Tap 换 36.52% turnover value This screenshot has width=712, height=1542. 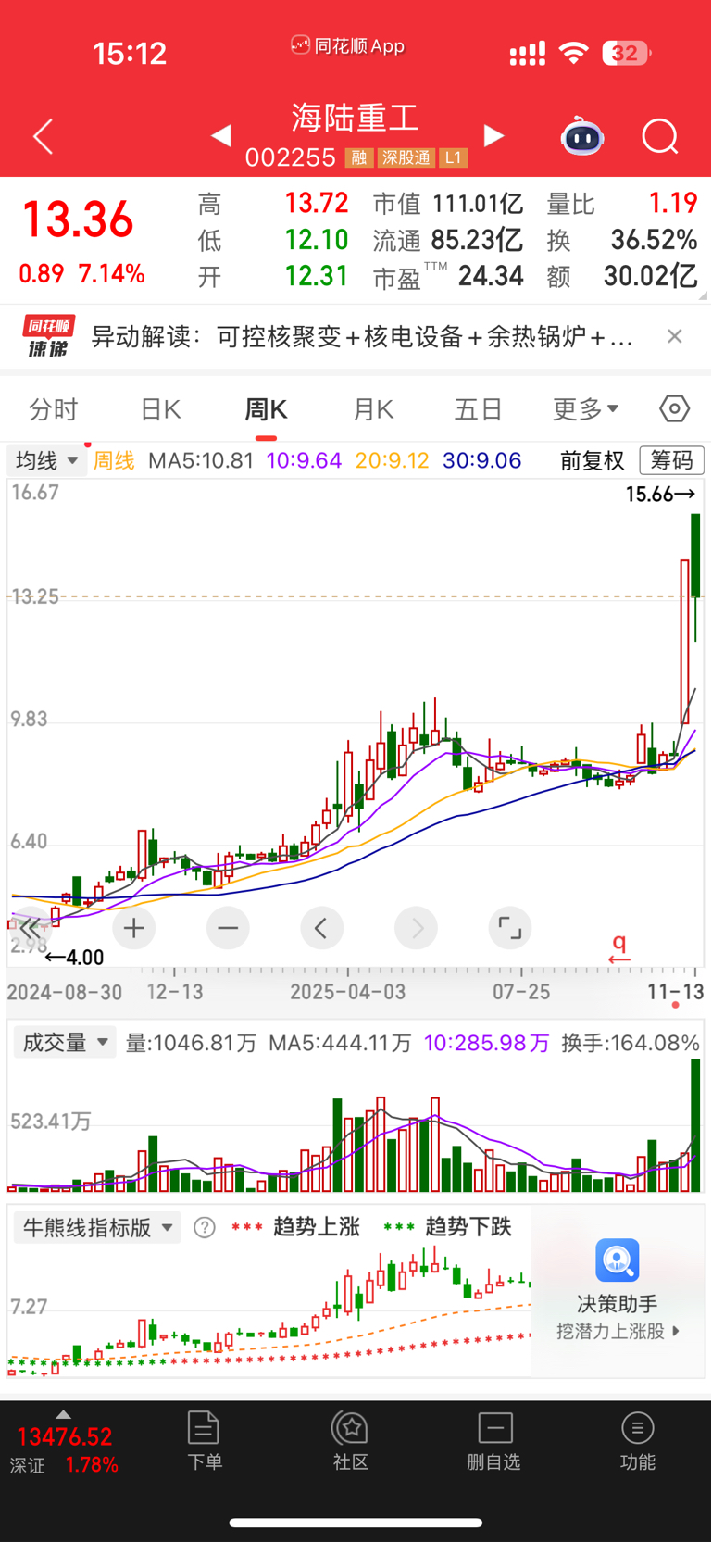(654, 240)
